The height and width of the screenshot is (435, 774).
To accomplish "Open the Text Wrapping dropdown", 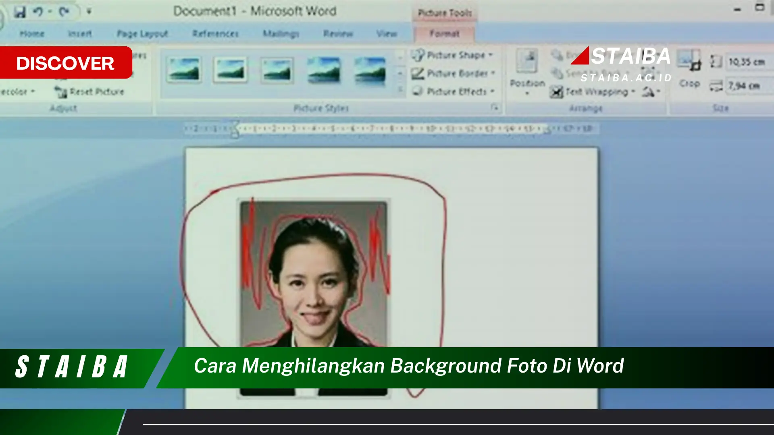I will [593, 92].
